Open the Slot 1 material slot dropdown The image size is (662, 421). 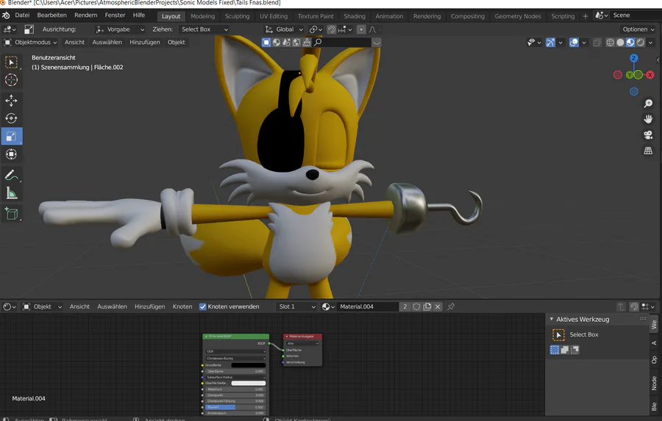click(297, 306)
